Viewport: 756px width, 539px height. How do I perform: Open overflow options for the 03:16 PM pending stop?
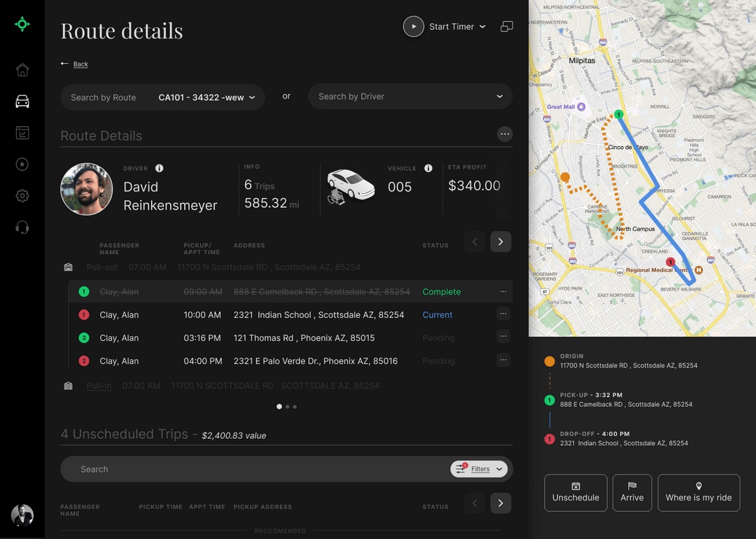503,337
